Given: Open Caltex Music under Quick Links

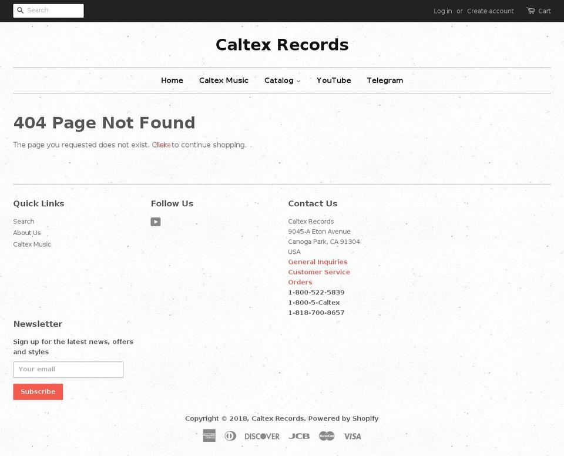Looking at the screenshot, I should coord(32,244).
